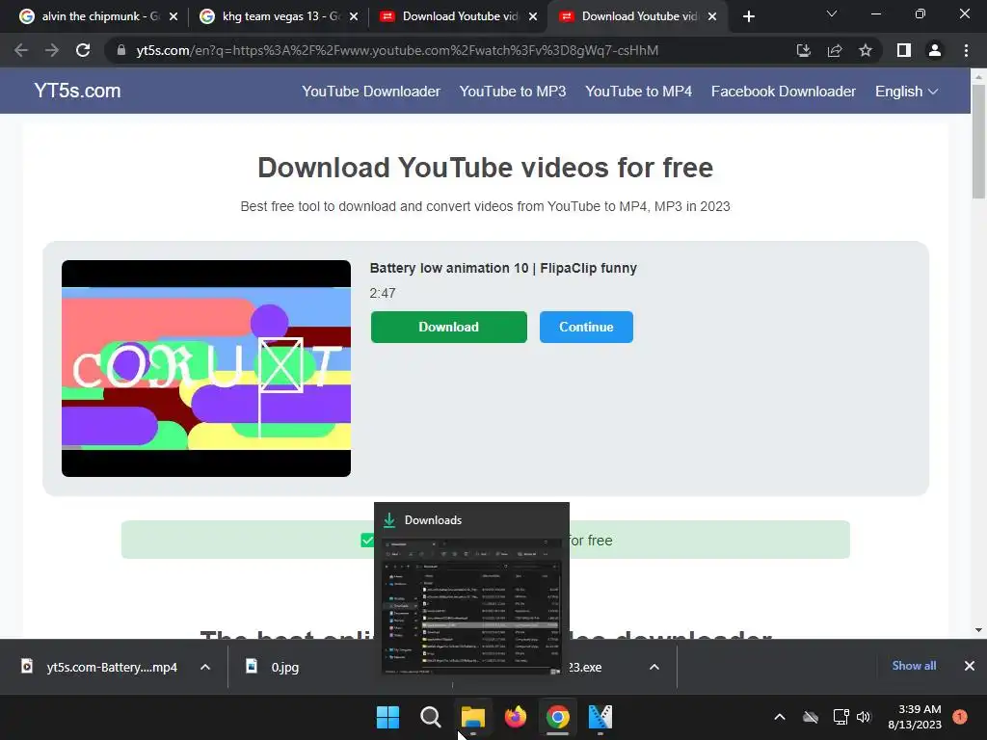Click the page vertical scrollbar
Image resolution: width=987 pixels, height=740 pixels.
(x=978, y=142)
